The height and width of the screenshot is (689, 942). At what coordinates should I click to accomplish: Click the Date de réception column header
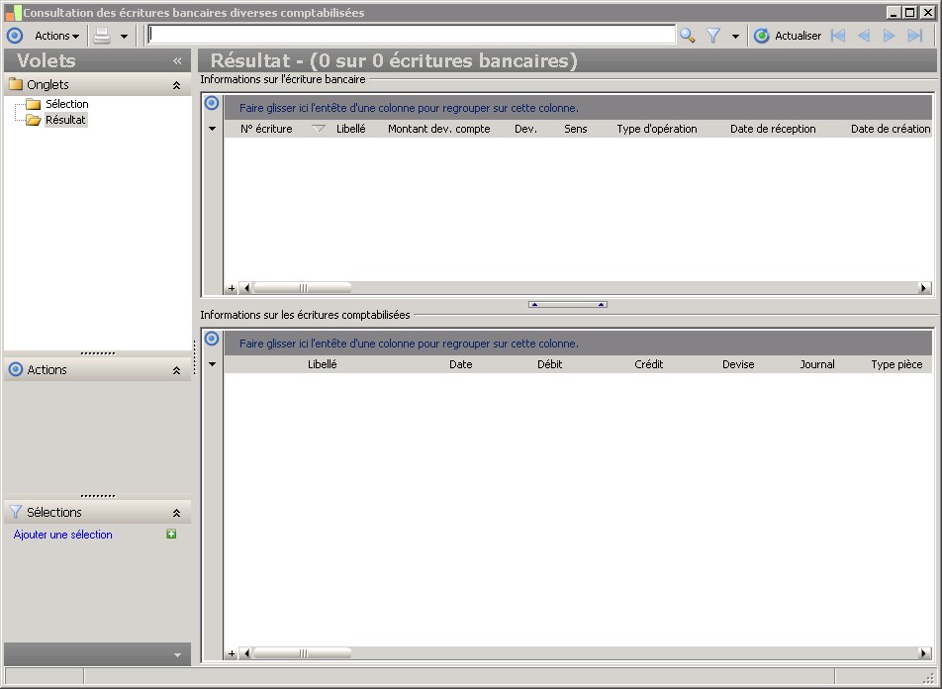[x=773, y=129]
